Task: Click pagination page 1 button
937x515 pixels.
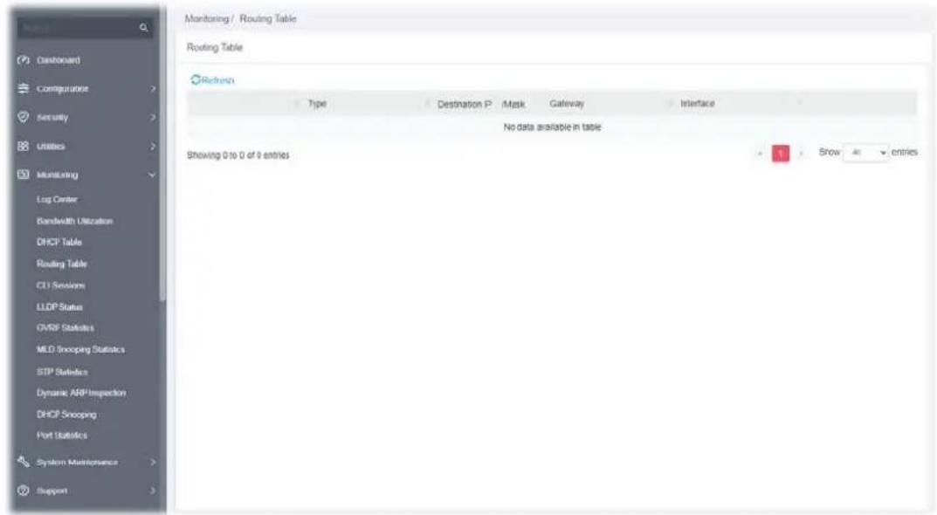Action: [x=781, y=154]
